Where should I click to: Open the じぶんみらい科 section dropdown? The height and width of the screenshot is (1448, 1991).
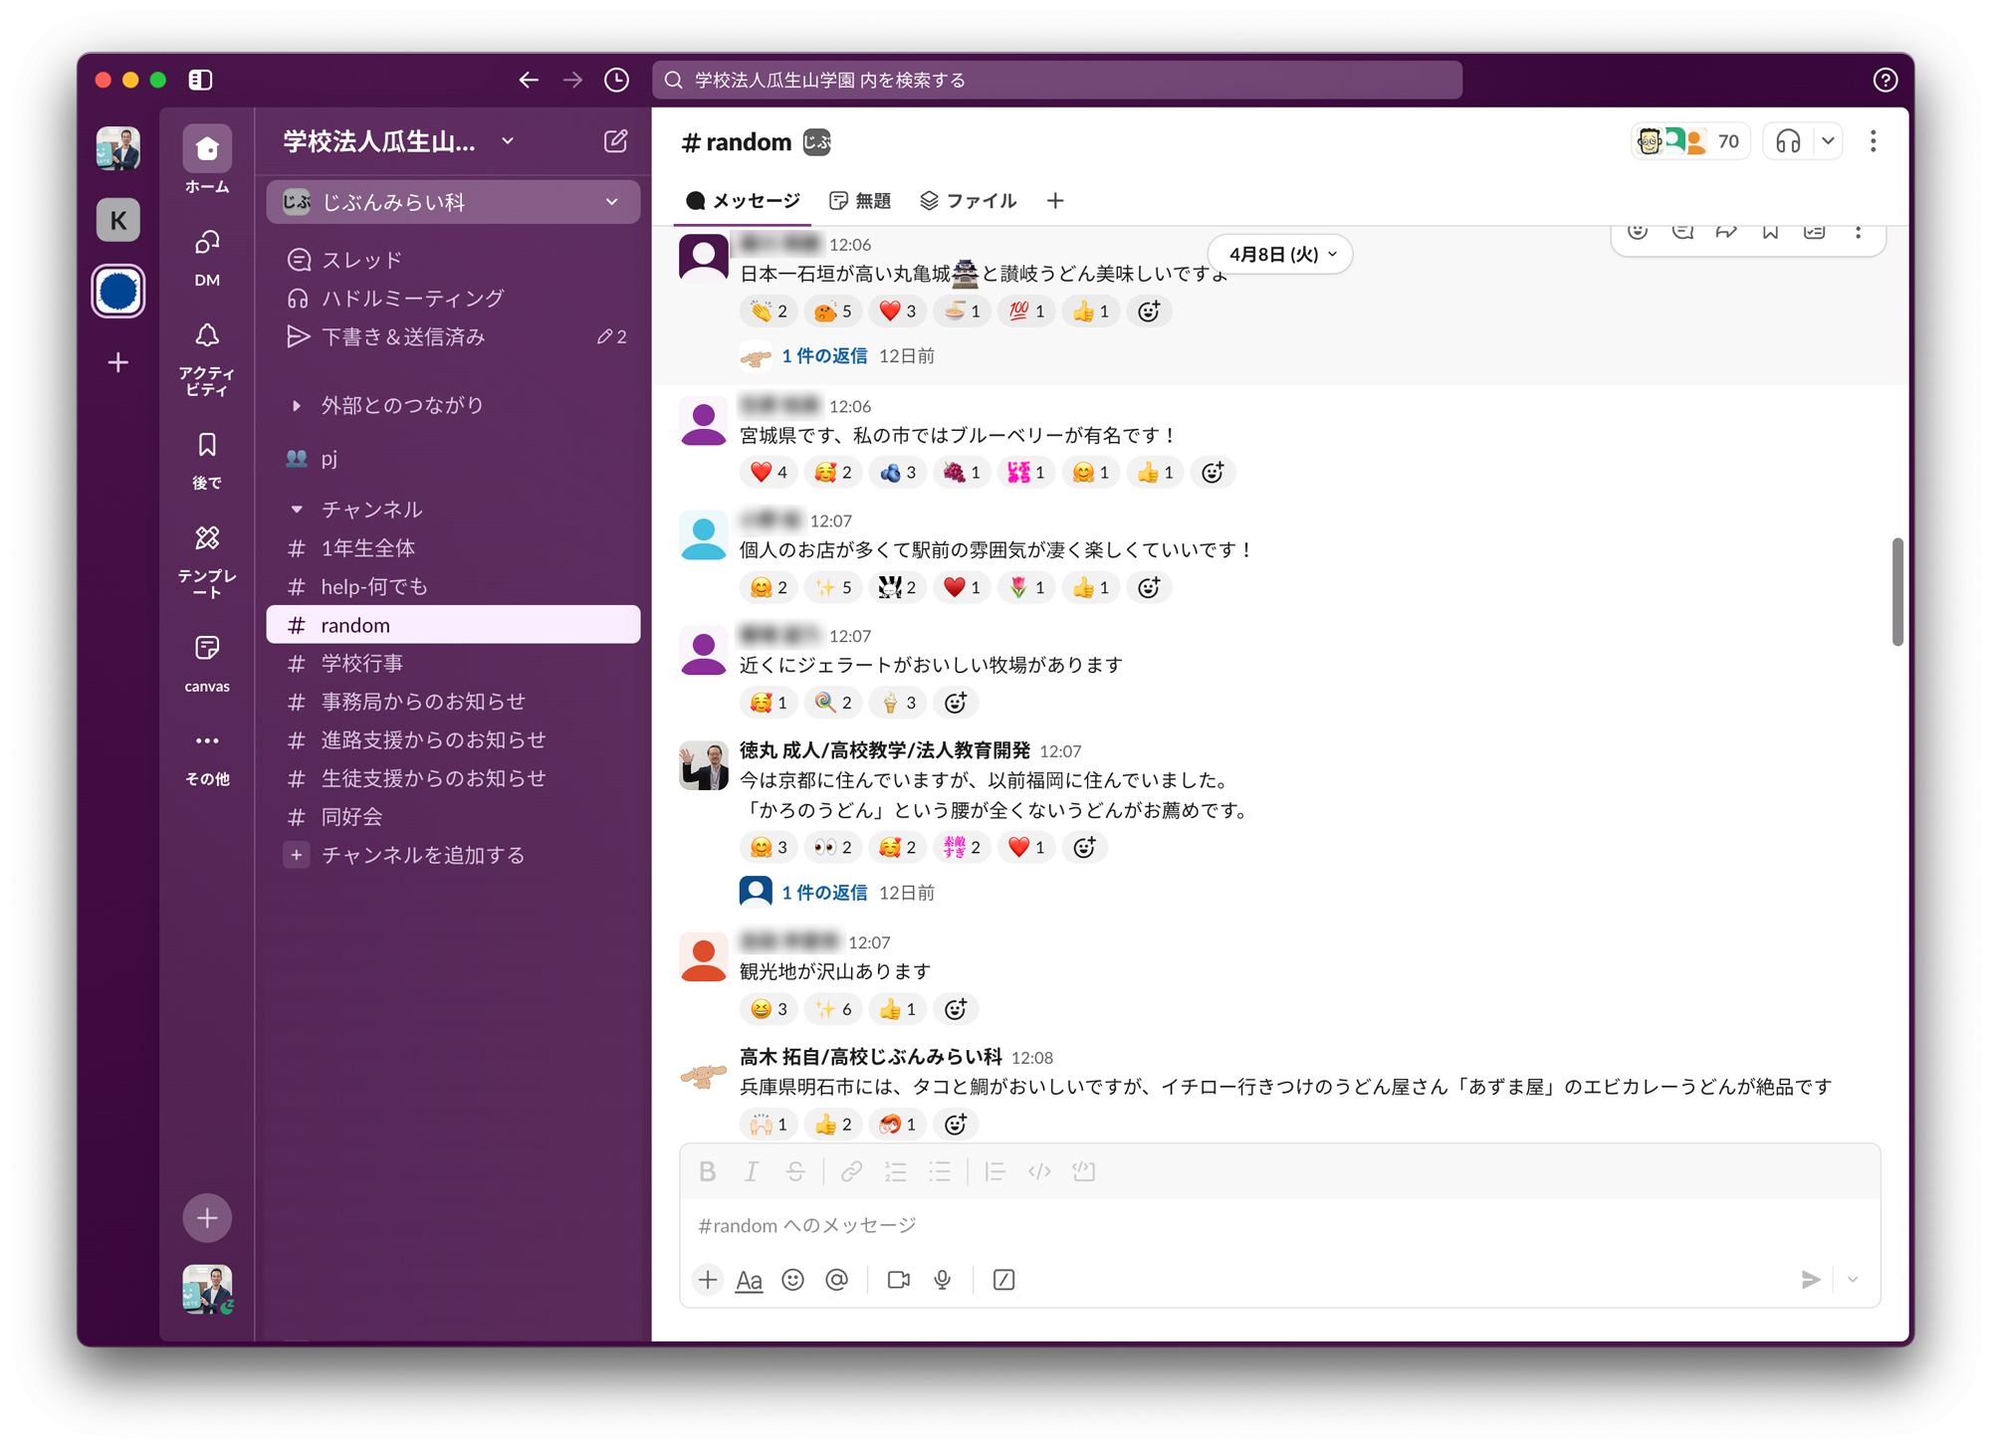pos(453,202)
